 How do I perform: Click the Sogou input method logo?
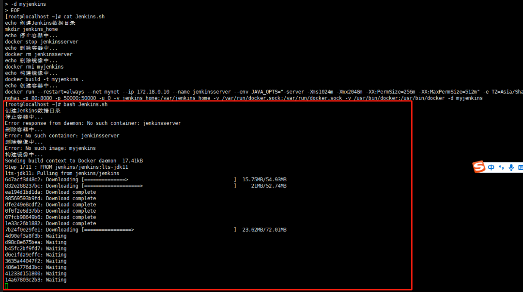(x=478, y=167)
